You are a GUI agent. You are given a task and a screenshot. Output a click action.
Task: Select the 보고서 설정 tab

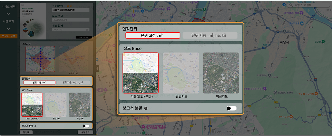8,36
